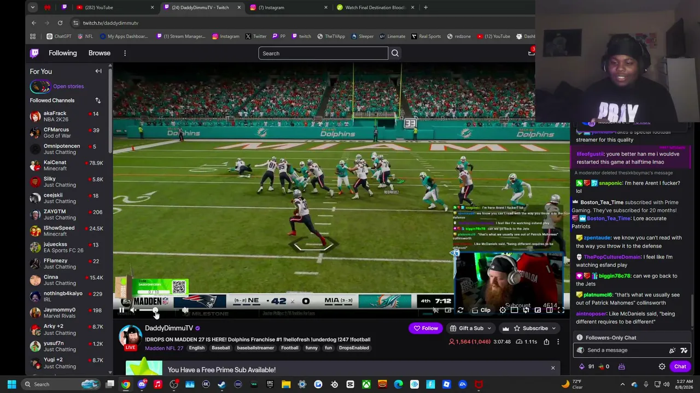Open Following in the Twitch navigation

click(63, 53)
